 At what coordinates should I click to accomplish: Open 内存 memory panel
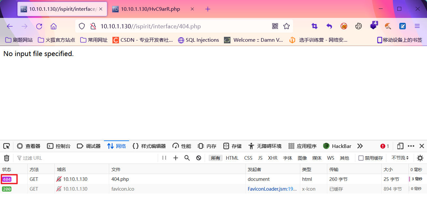207,146
